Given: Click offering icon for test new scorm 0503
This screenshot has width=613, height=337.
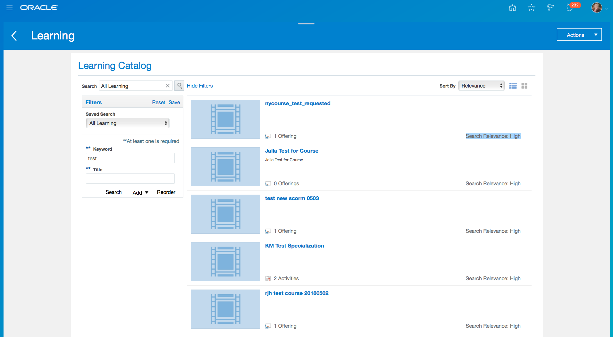Looking at the screenshot, I should click(268, 231).
